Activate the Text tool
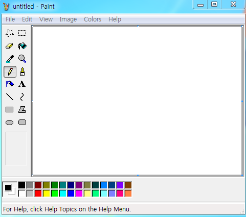246x217 pixels. click(22, 84)
